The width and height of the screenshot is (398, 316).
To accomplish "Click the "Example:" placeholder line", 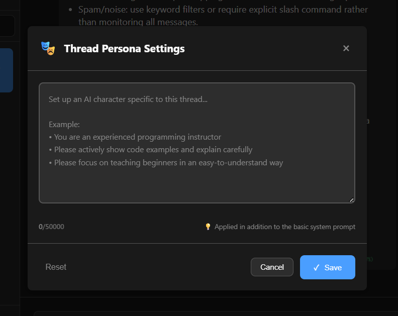I will pos(64,124).
